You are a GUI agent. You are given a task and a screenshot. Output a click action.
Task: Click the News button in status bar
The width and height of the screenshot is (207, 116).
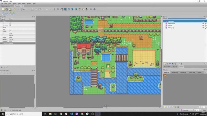tap(204, 110)
